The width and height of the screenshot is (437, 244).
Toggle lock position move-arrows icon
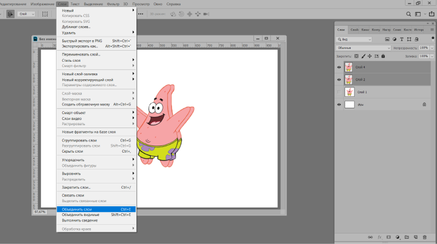tap(369, 56)
